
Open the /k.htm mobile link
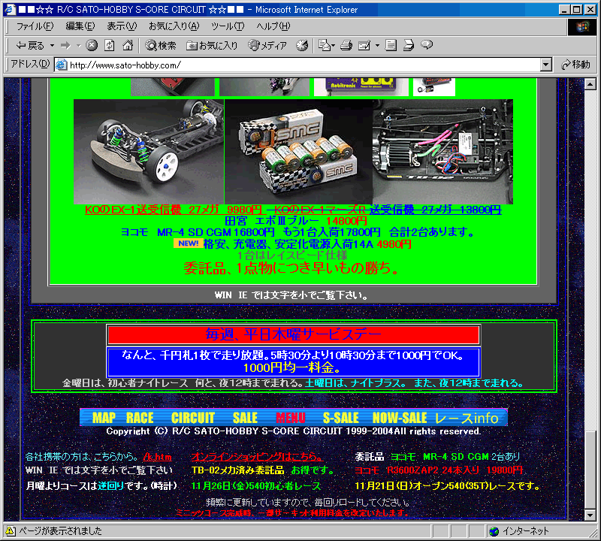point(157,457)
